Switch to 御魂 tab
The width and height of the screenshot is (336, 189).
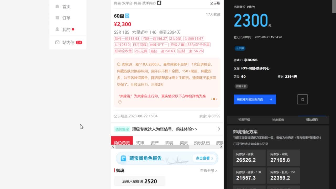[x=169, y=143]
